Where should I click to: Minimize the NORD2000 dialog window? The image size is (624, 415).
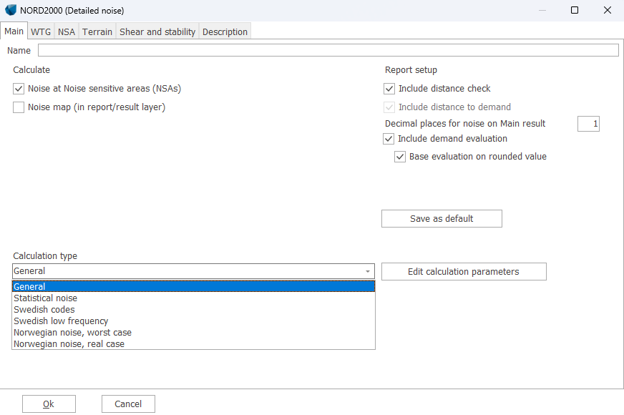(542, 11)
